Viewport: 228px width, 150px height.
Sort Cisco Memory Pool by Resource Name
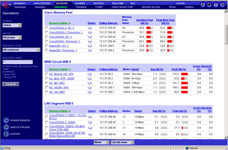click(58, 23)
